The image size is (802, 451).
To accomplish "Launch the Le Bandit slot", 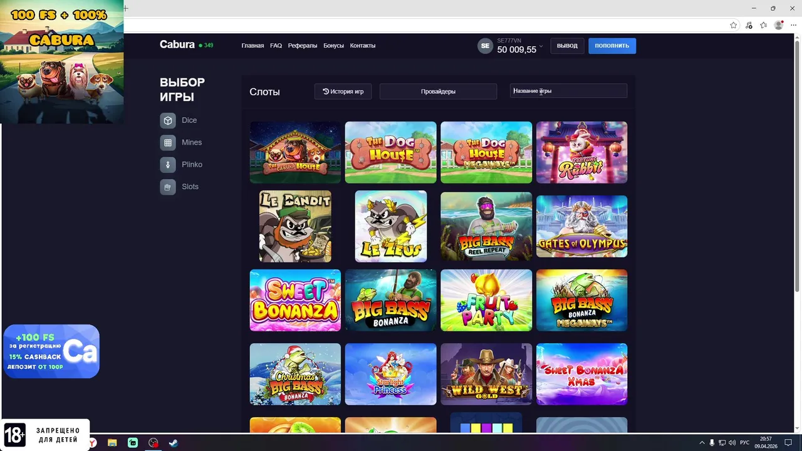I will click(x=295, y=226).
